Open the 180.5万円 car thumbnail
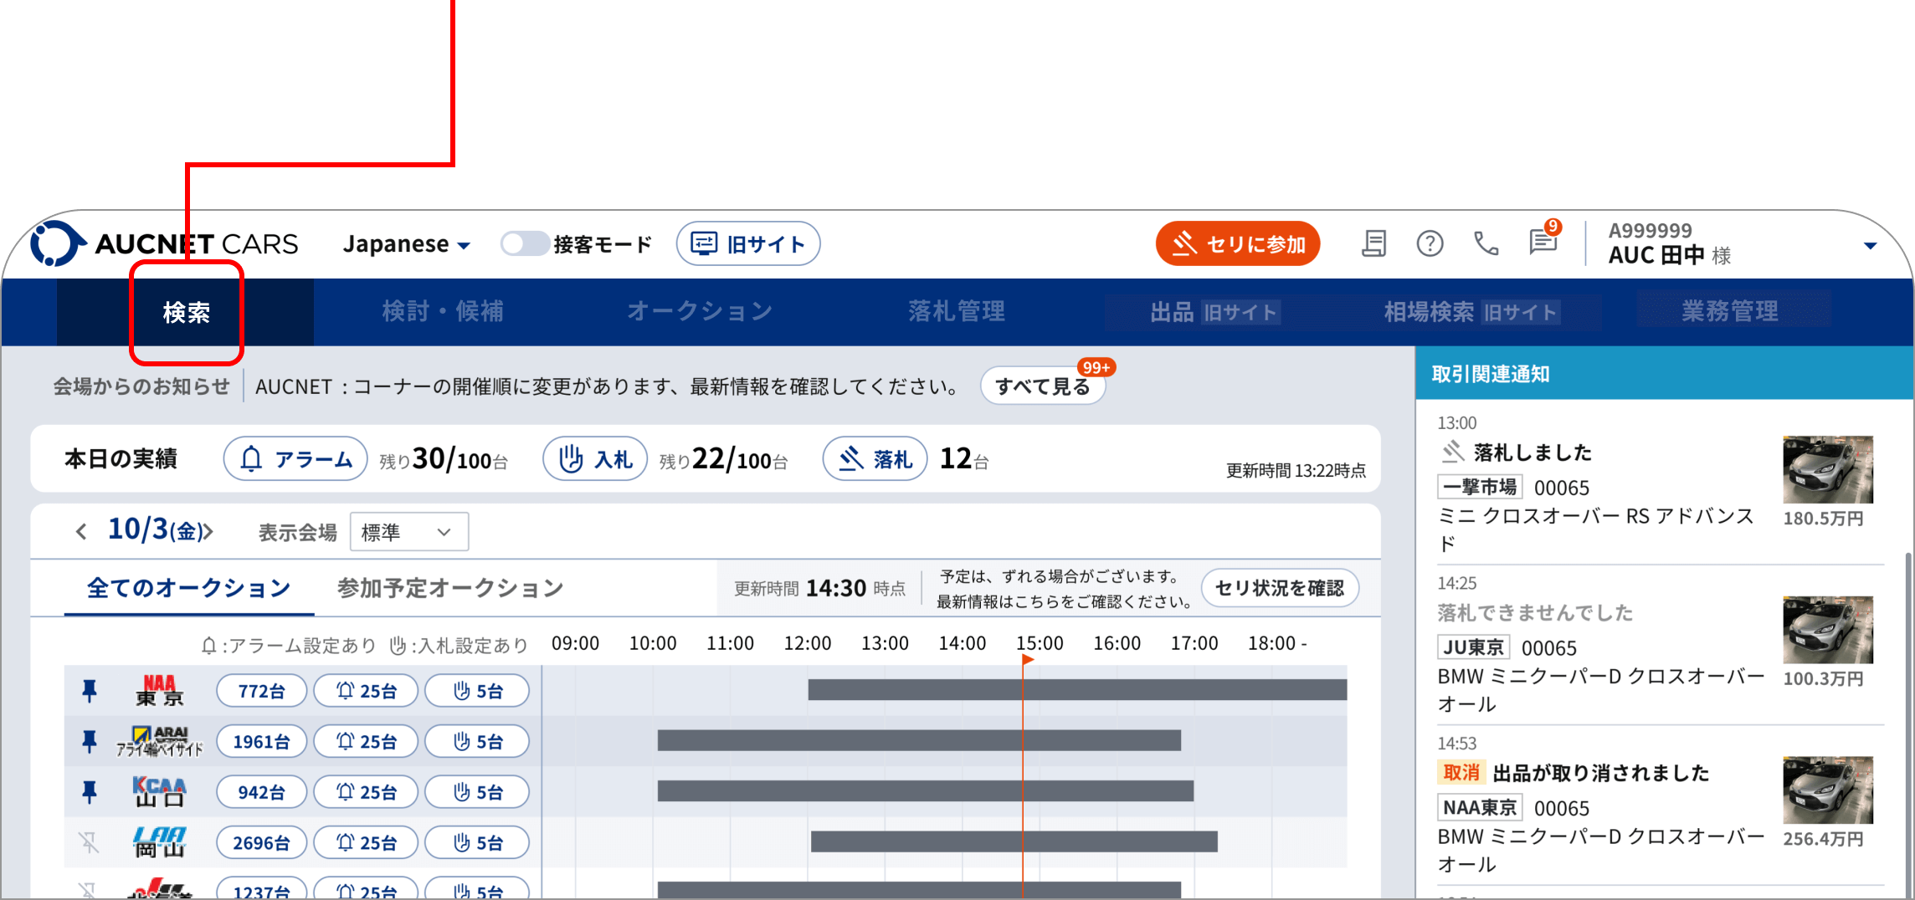Viewport: 1915px width, 900px height. [x=1827, y=469]
